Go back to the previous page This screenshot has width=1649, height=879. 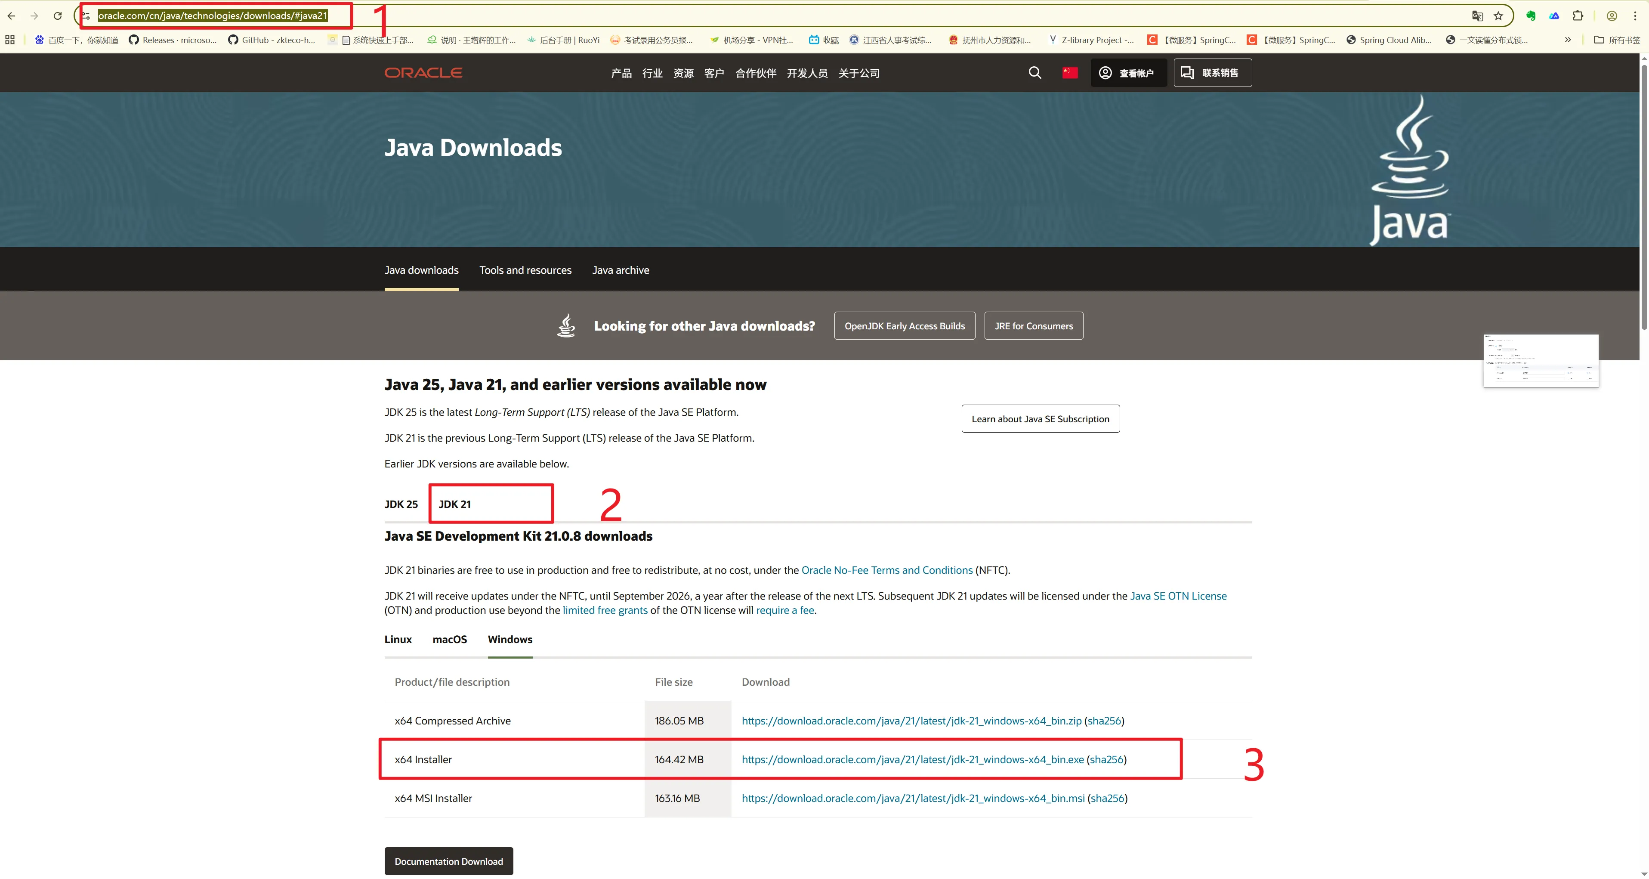tap(12, 15)
